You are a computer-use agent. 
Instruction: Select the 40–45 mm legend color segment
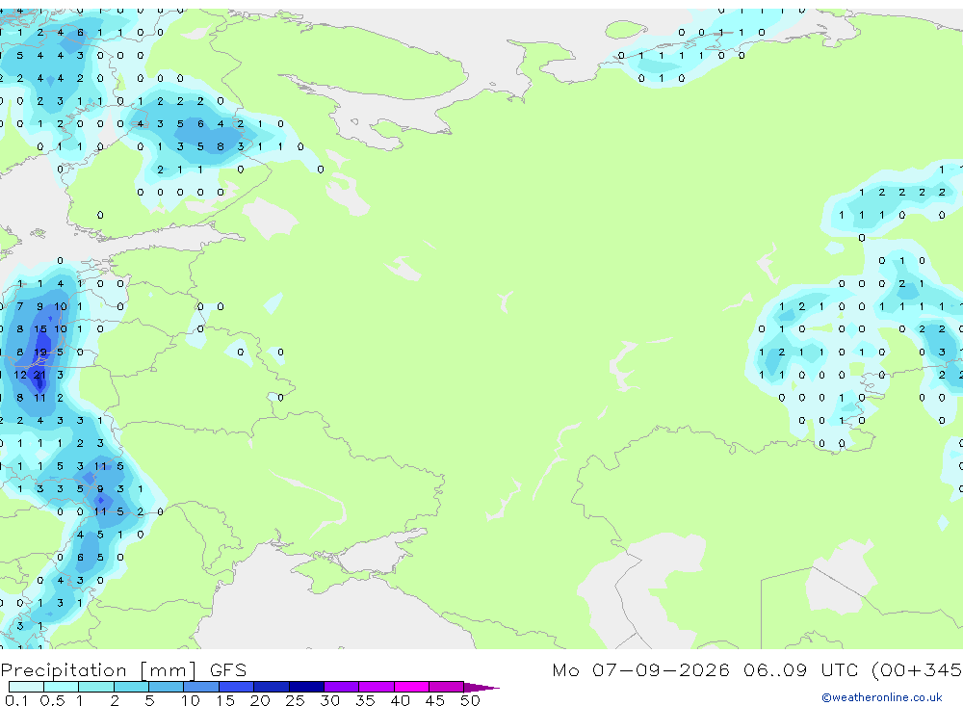(x=411, y=687)
